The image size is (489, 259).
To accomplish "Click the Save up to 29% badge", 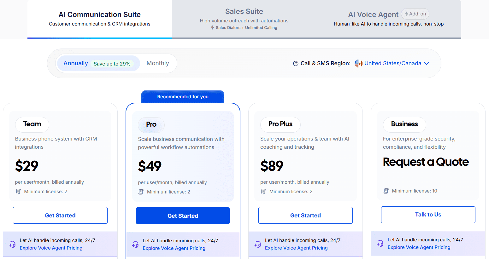I will click(x=112, y=64).
